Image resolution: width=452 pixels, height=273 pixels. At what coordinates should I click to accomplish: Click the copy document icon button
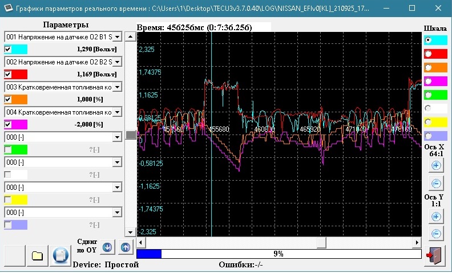click(x=60, y=255)
